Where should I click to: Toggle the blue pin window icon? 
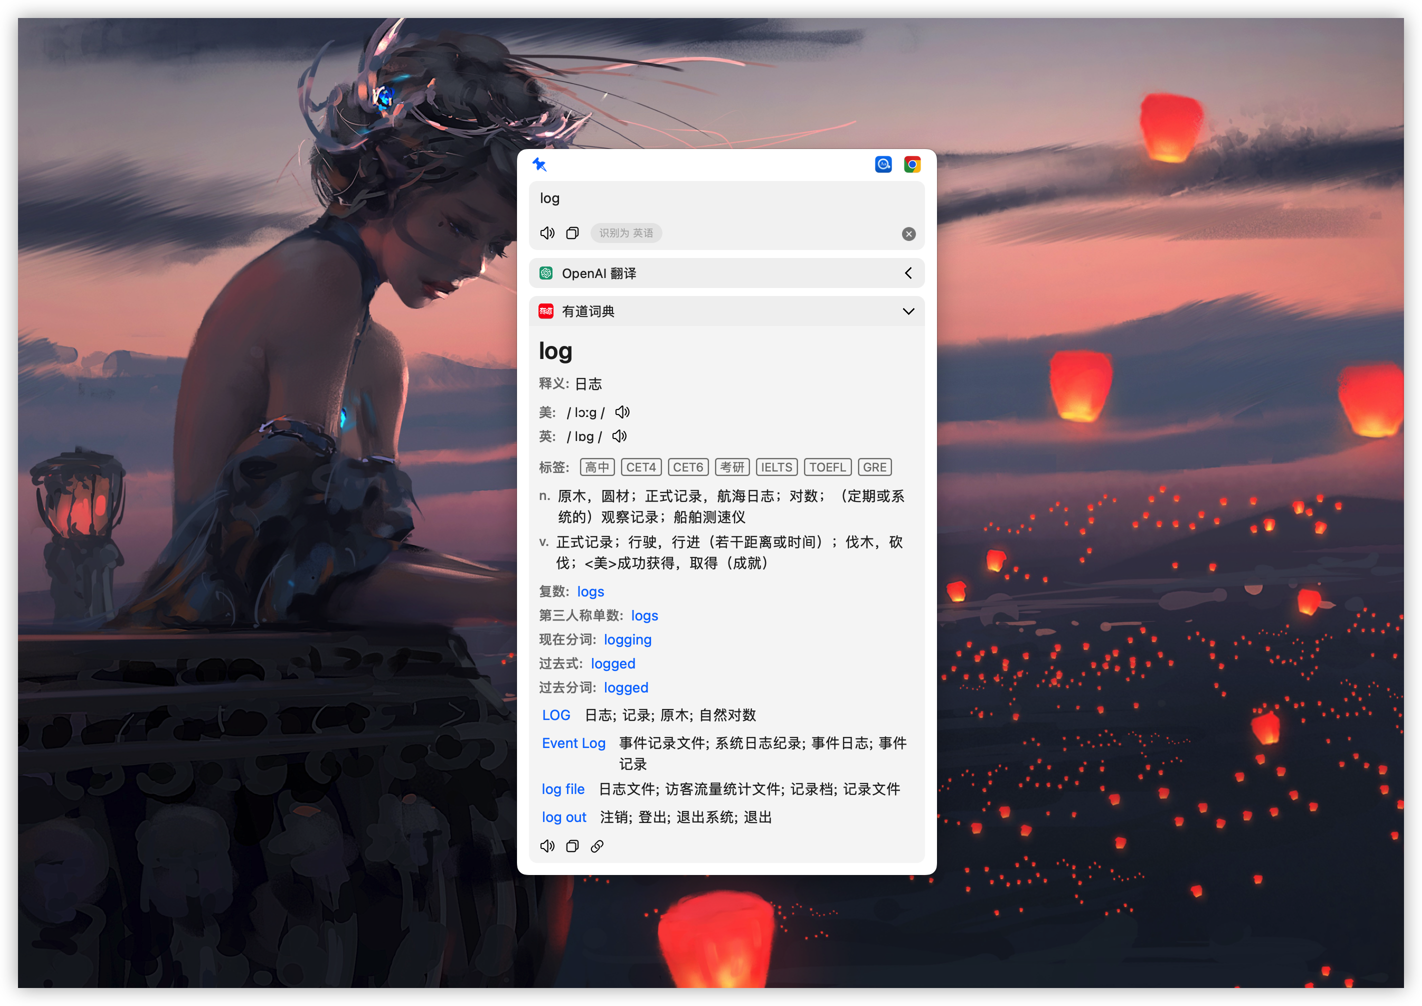click(539, 164)
